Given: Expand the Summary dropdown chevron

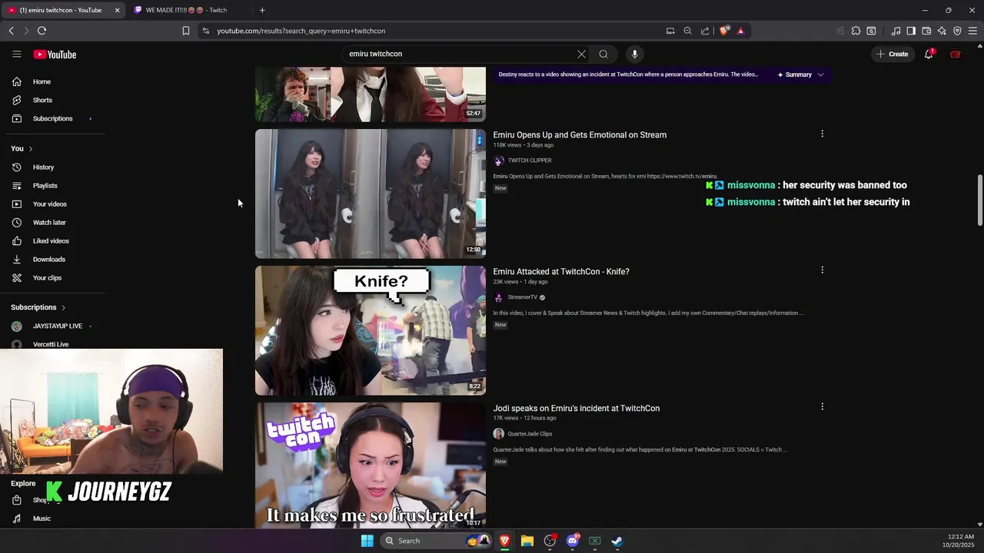Looking at the screenshot, I should point(820,75).
